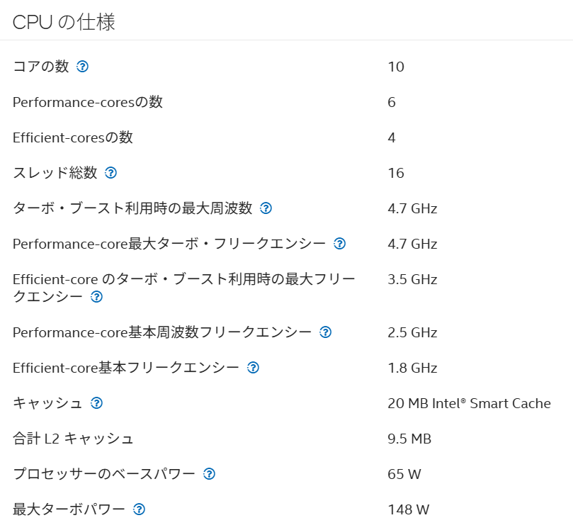Click the help icon next to スレッド総数

tap(110, 173)
